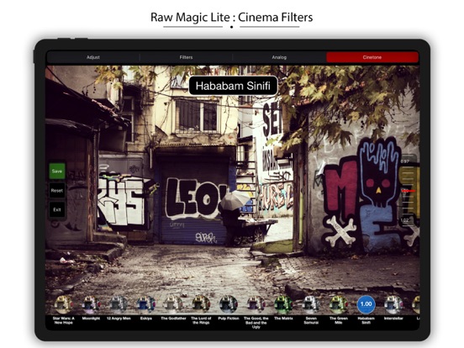Click the Hababam Sinifi filter name banner
Screen dimensions: 464x348
(x=233, y=86)
